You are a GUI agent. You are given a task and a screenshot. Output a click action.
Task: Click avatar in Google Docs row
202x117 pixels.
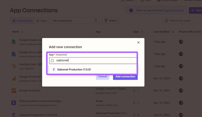point(181,54)
